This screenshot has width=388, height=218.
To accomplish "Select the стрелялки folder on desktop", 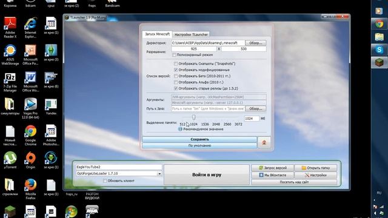I will click(x=10, y=187).
